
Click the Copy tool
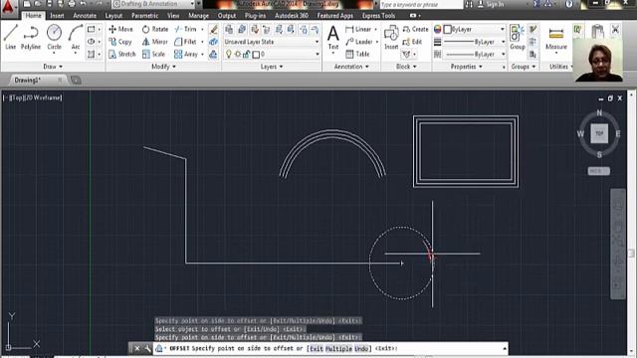click(x=120, y=42)
